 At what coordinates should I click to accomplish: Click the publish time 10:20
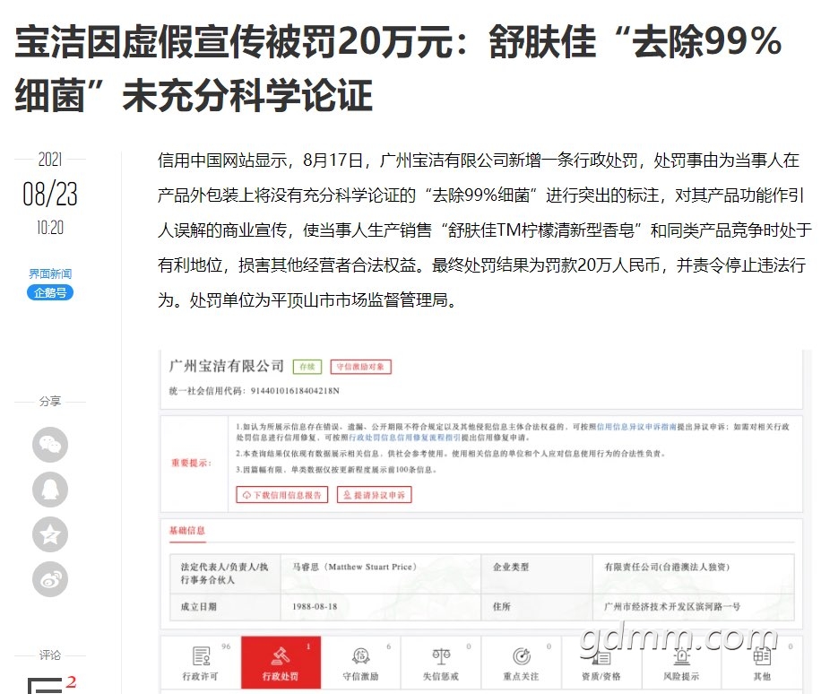(x=50, y=228)
